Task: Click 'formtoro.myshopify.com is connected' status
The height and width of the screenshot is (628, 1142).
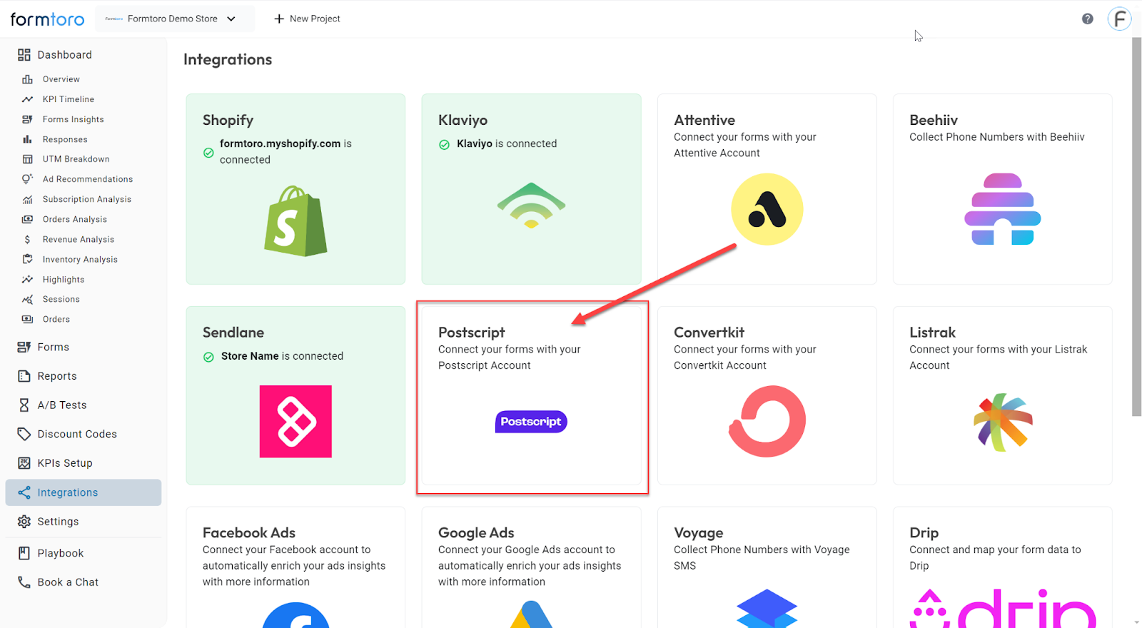Action: click(278, 151)
